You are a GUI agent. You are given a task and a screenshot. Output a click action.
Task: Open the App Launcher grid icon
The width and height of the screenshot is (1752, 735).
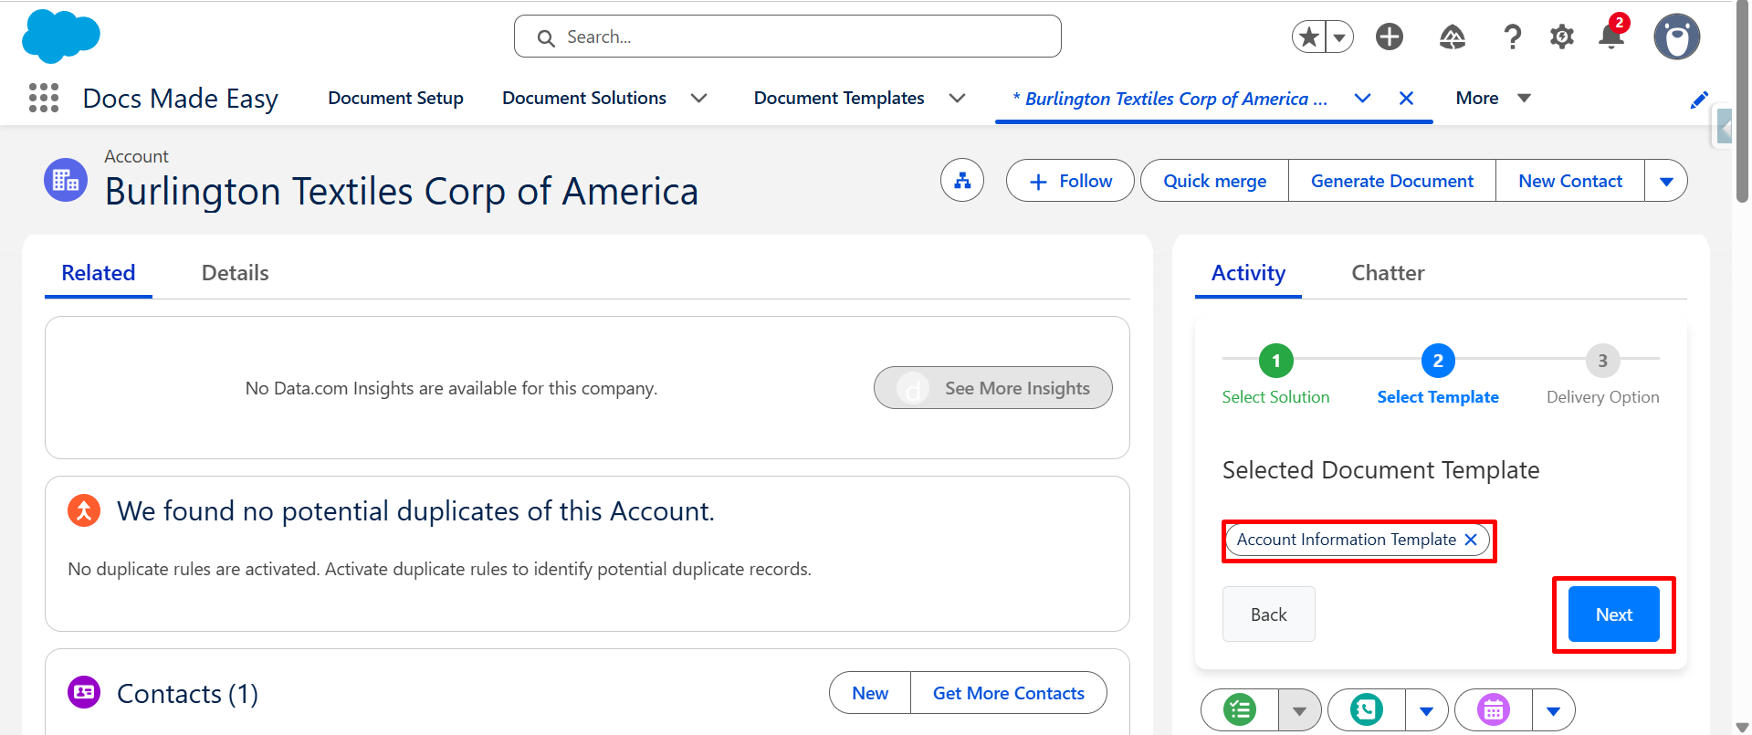[x=44, y=98]
